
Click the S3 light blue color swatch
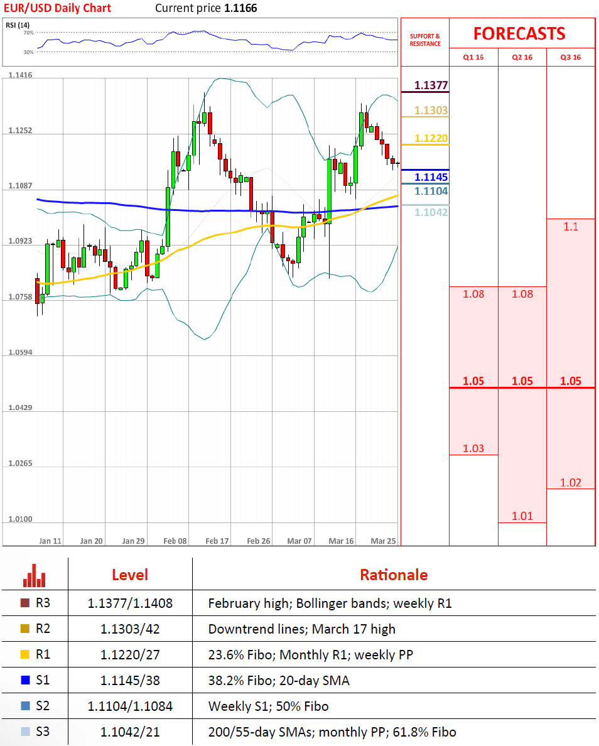(25, 732)
